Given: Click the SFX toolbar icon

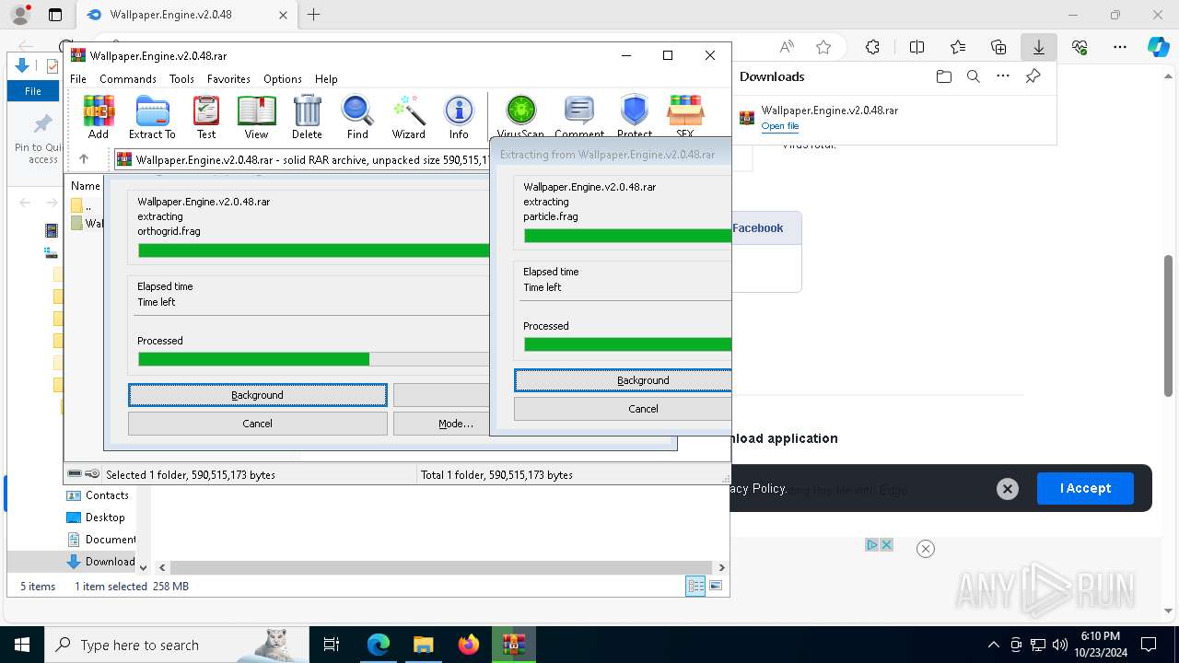Looking at the screenshot, I should [x=684, y=116].
